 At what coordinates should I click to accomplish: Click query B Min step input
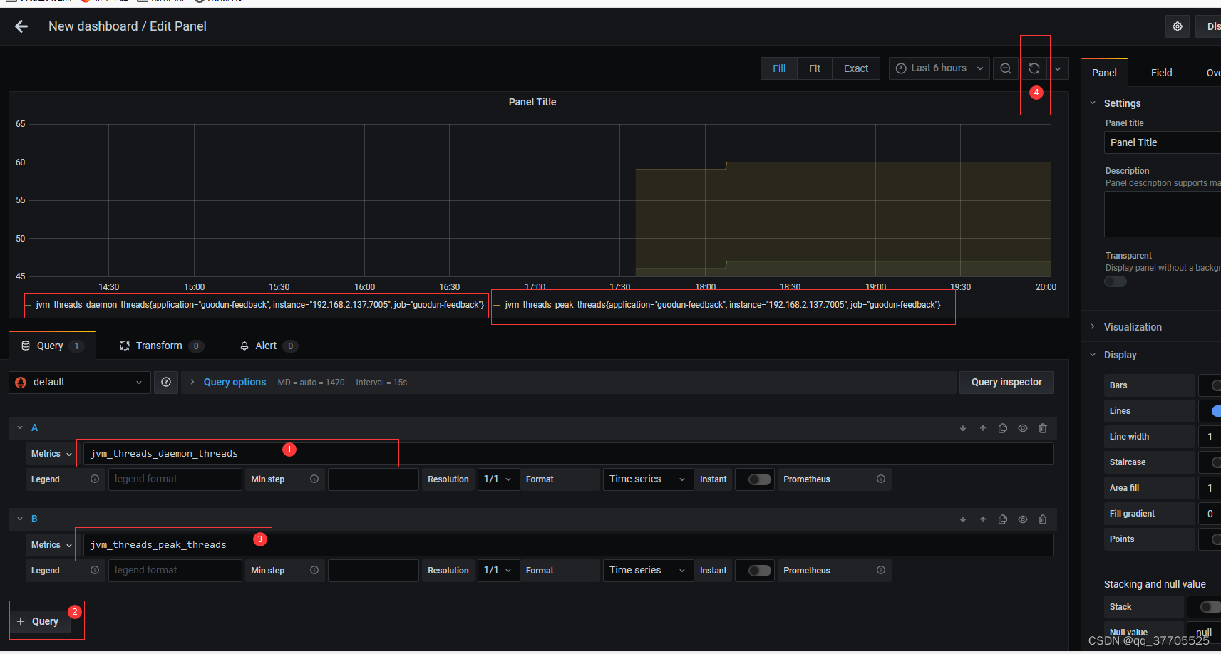[373, 571]
